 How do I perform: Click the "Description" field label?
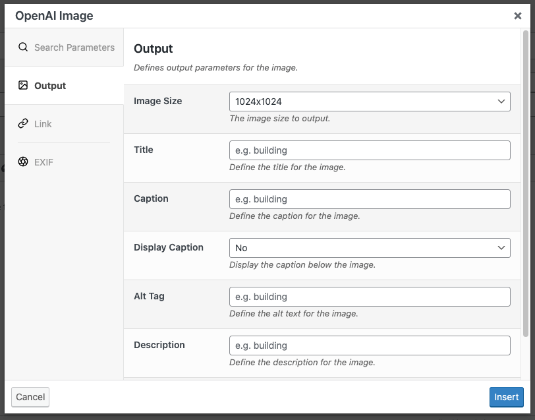pos(159,345)
